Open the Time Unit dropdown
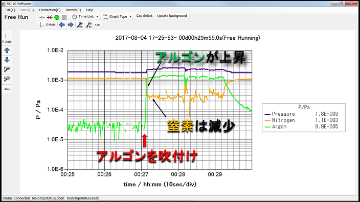Screen dimensions: 360x202 pyautogui.click(x=85, y=17)
